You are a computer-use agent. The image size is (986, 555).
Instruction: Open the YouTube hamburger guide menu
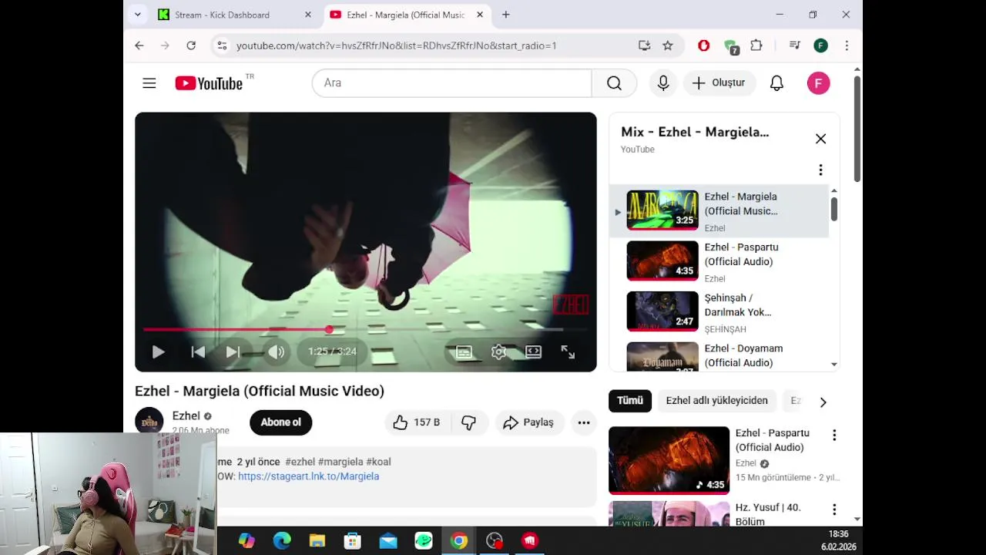(149, 83)
